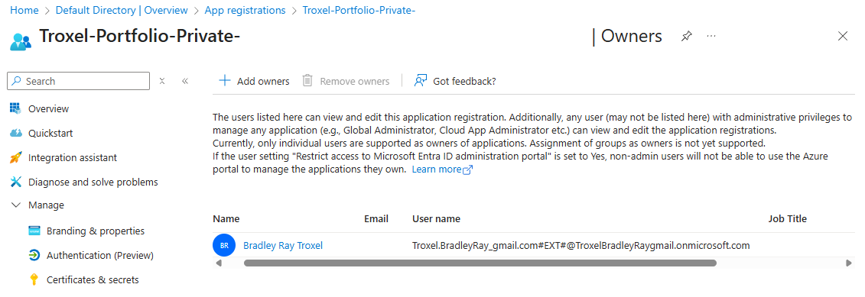
Task: Click the Learn more external link icon
Action: pyautogui.click(x=467, y=169)
